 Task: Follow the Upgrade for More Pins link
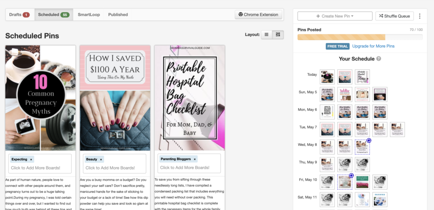(373, 46)
